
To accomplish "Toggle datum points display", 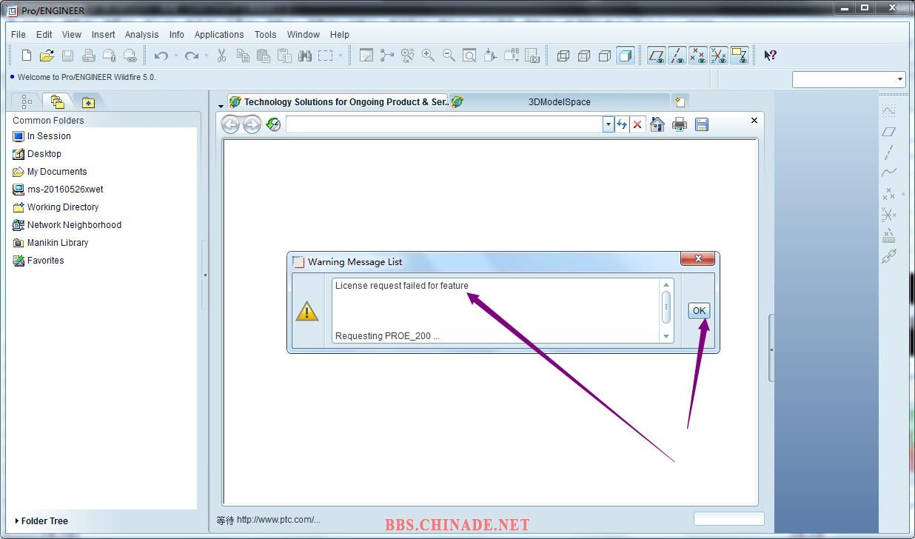I will coord(698,56).
